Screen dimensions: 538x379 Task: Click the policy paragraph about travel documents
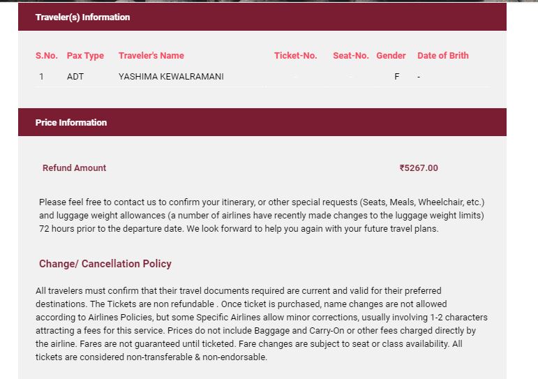point(262,324)
